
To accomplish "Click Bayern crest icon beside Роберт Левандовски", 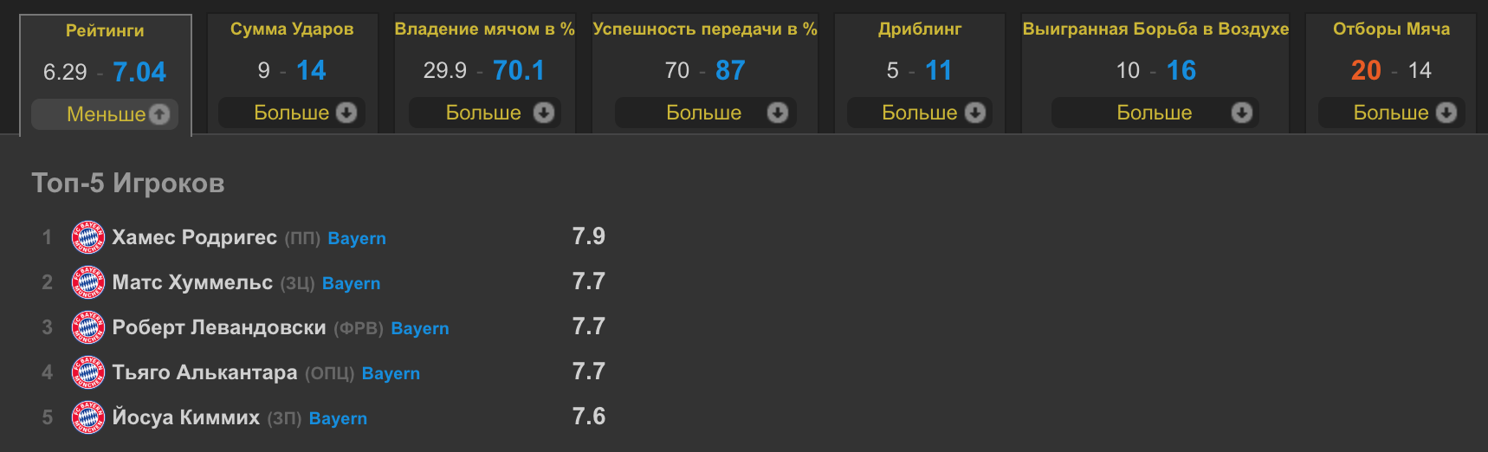I will point(87,327).
